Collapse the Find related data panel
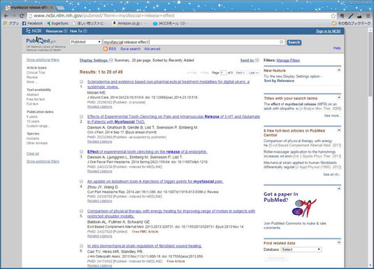 [x=339, y=242]
